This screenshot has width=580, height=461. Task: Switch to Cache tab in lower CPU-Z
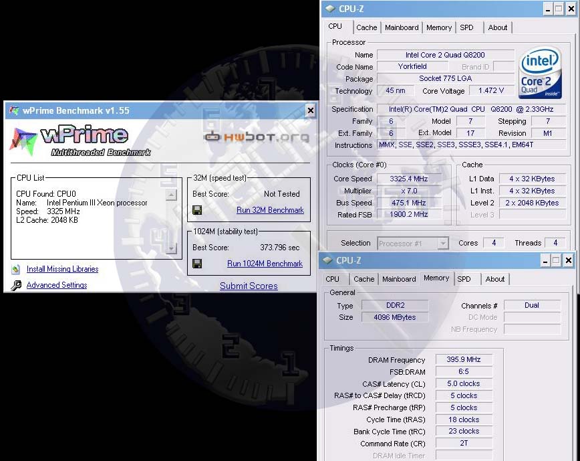coord(364,279)
